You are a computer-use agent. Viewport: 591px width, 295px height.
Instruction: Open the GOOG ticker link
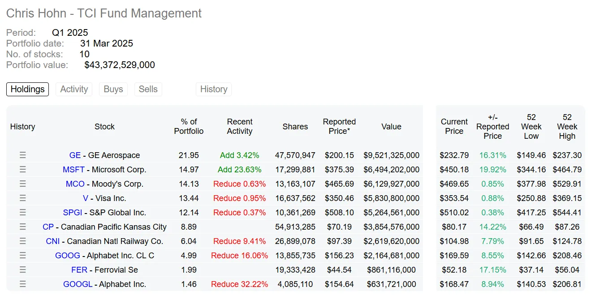pos(68,256)
